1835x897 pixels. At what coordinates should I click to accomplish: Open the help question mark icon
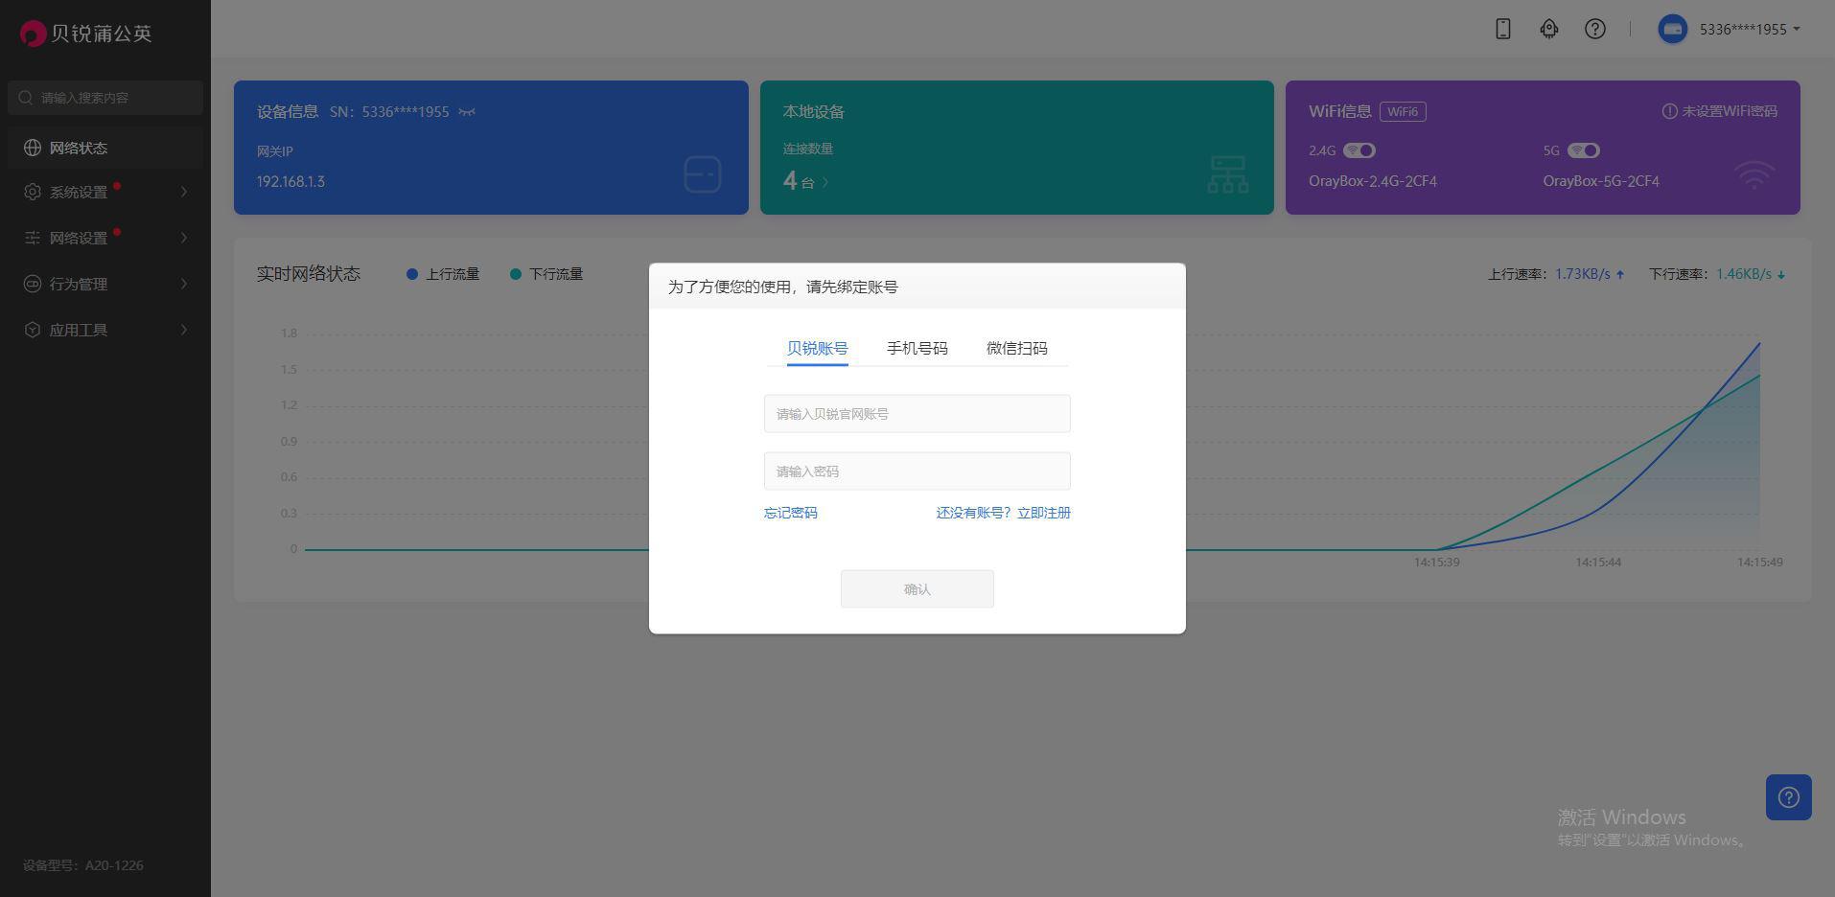click(1595, 29)
